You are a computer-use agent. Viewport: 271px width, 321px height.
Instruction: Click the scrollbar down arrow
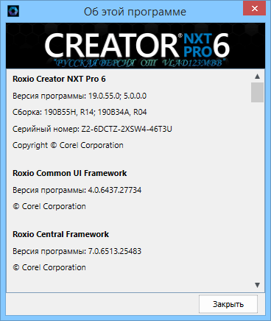tap(257, 285)
